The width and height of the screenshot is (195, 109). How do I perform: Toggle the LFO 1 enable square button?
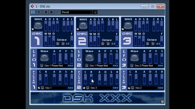(41, 65)
